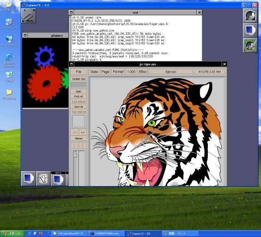This screenshot has height=237, width=261.
Task: Click the XP desktop folder icon
Action: (9, 94)
